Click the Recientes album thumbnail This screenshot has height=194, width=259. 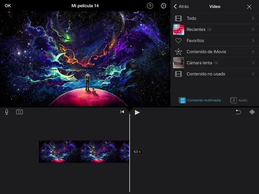point(178,30)
